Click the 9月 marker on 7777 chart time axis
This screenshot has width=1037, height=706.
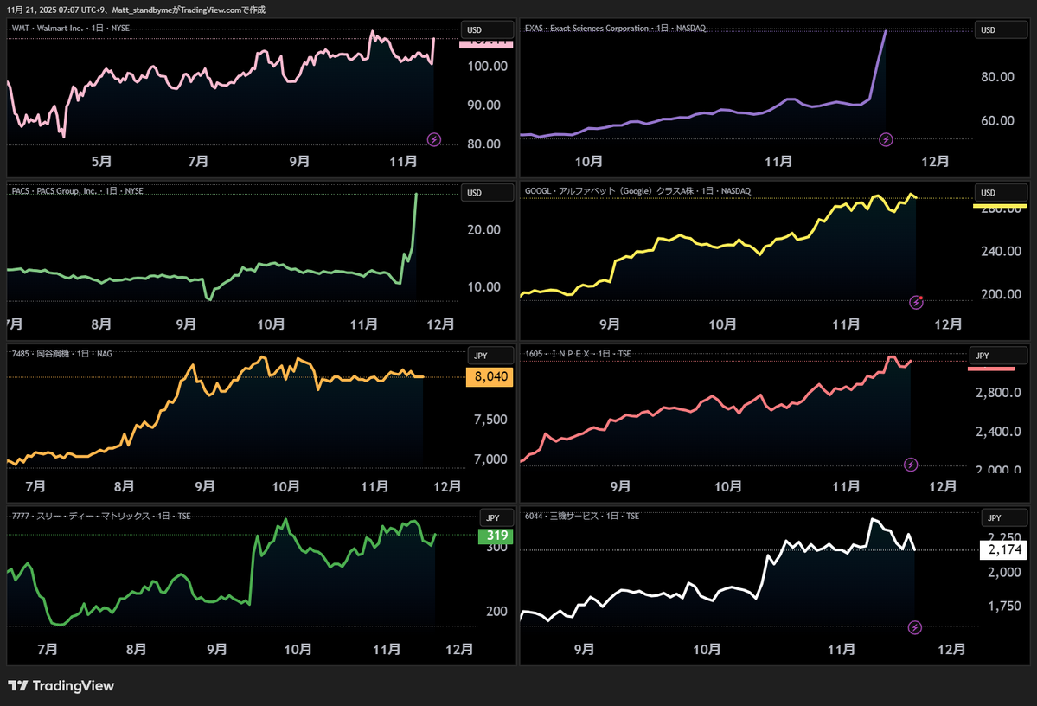click(x=217, y=649)
